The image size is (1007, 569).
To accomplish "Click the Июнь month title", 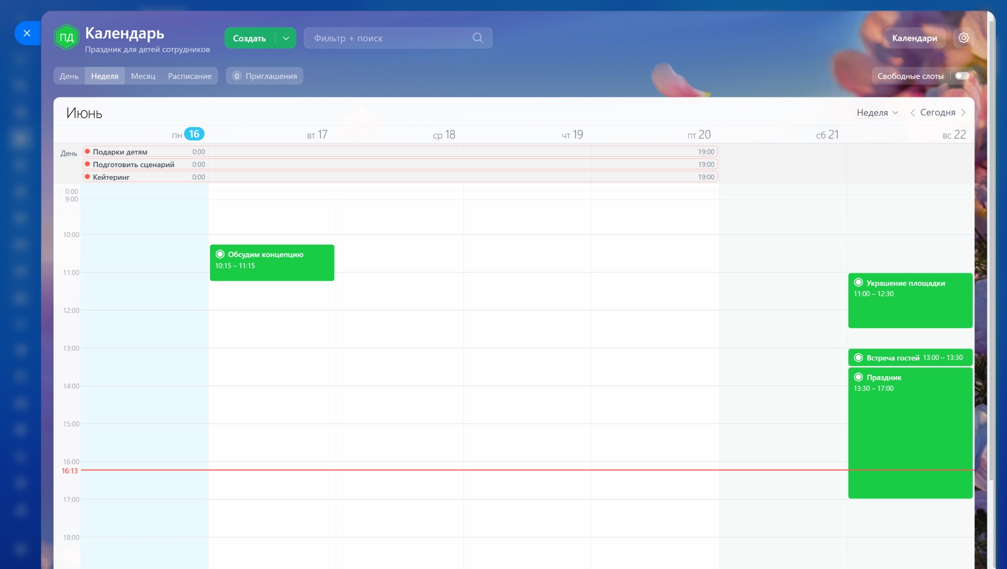I will (84, 113).
